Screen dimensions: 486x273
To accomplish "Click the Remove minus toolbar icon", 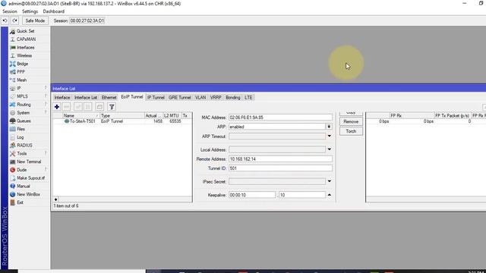I will pos(66,107).
